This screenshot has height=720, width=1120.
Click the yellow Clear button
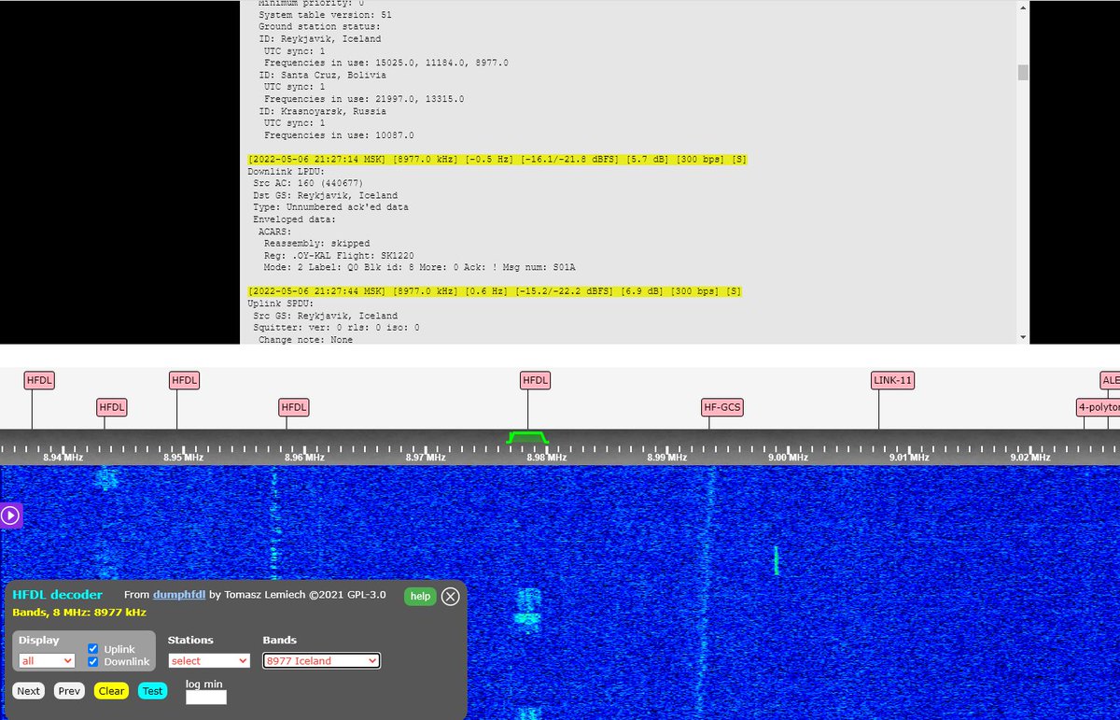(x=111, y=691)
